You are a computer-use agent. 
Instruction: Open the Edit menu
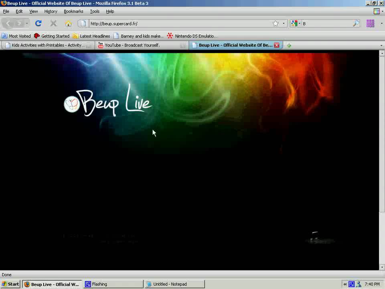pyautogui.click(x=19, y=11)
